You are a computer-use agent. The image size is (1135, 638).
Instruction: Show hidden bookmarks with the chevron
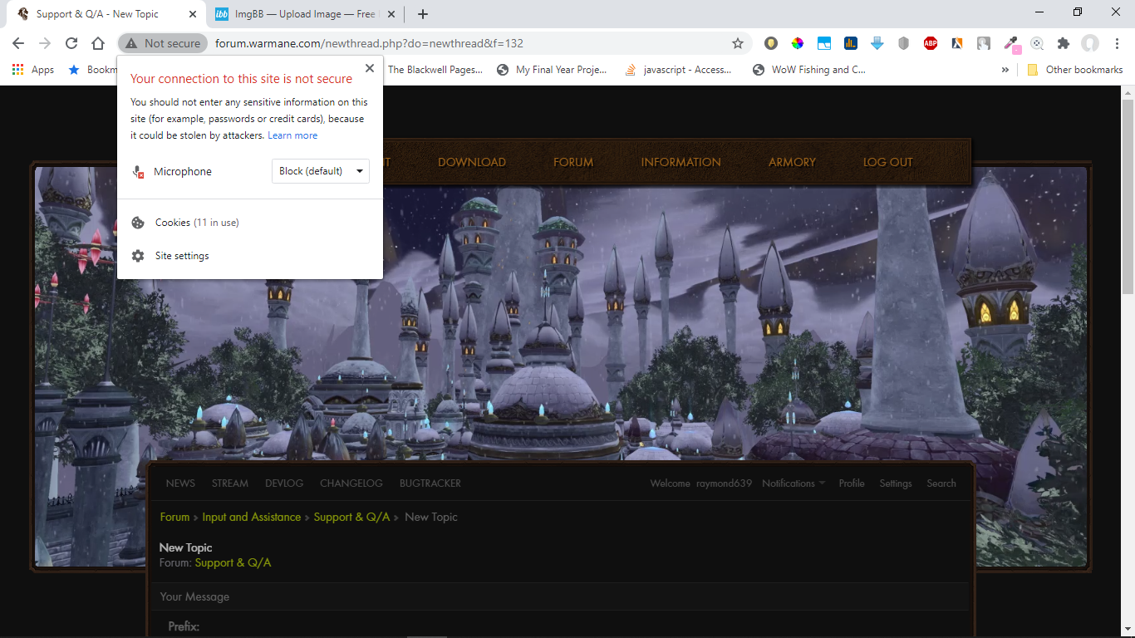(1005, 70)
